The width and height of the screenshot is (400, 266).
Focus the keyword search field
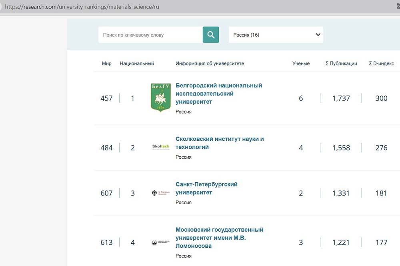tap(150, 35)
